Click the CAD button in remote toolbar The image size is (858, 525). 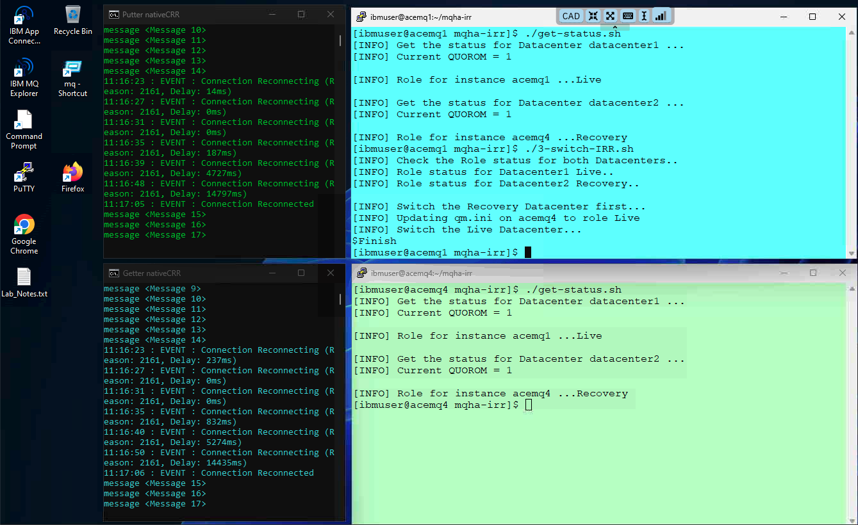point(571,16)
